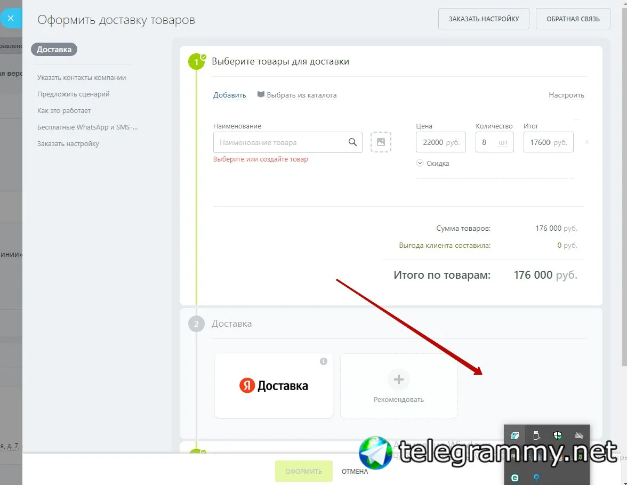The image size is (627, 485).
Task: Open Бесплатные WhatsApp и SMS item
Action: [87, 127]
